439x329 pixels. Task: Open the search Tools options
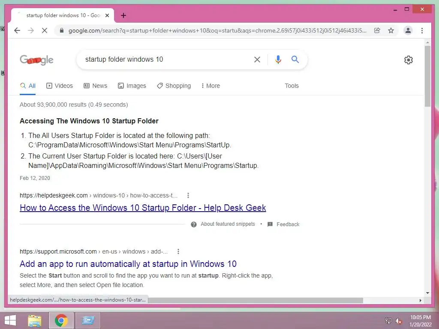tap(292, 86)
